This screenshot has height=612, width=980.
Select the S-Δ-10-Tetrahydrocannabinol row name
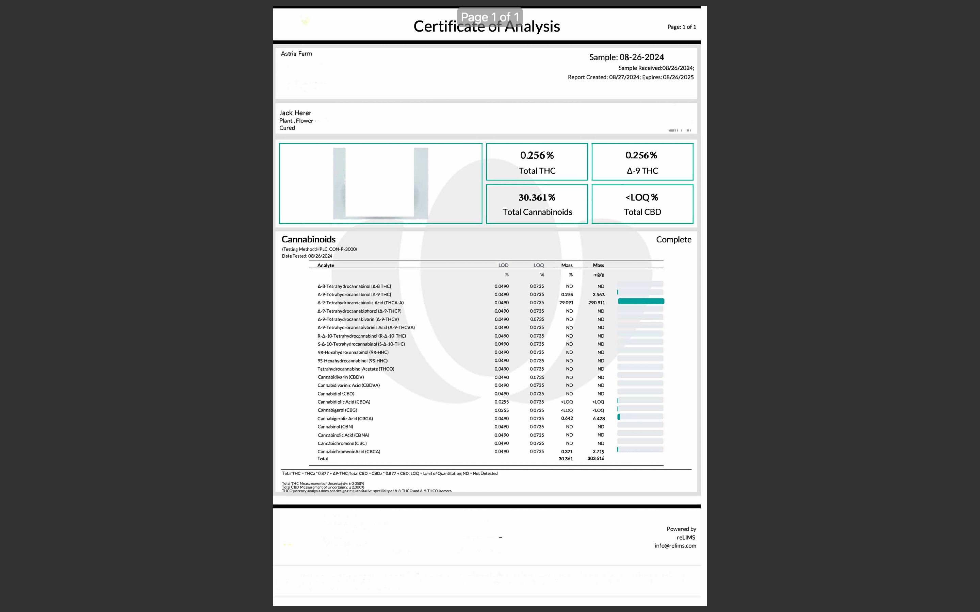[x=361, y=344]
